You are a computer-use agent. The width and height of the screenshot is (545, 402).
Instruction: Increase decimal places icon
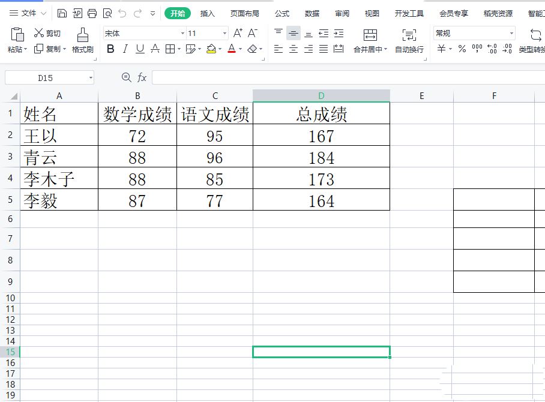pyautogui.click(x=492, y=49)
